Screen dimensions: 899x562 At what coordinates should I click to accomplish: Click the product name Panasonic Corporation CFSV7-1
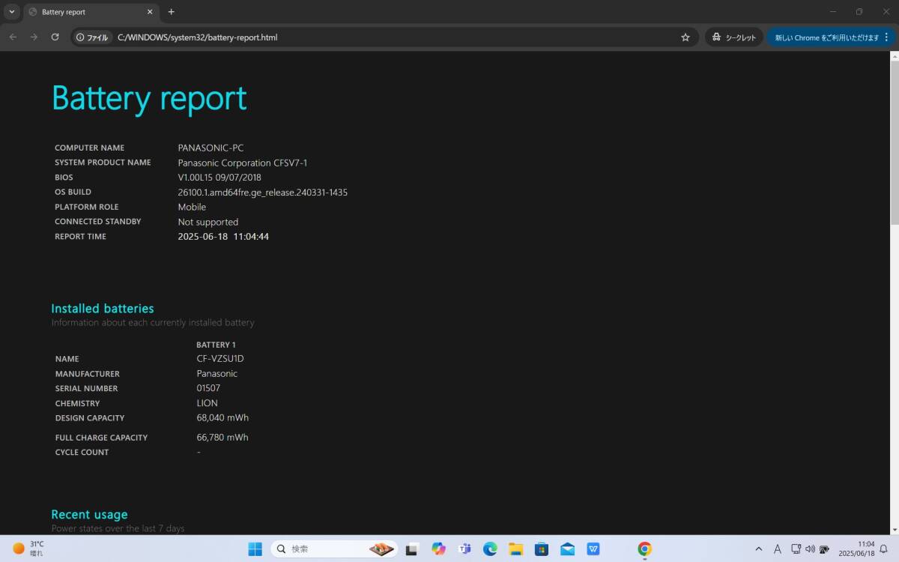click(242, 163)
